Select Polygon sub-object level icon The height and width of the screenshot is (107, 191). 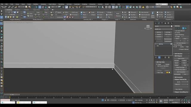pyautogui.click(x=183, y=28)
